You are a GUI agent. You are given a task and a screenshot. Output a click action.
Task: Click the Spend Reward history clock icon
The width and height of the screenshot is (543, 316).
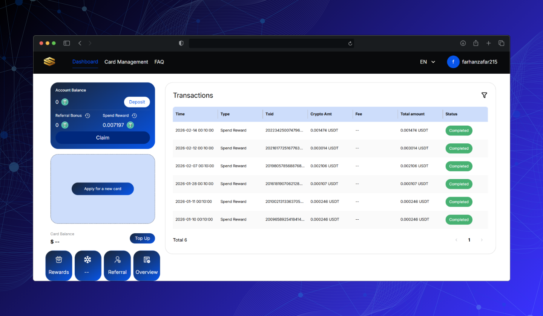(x=134, y=116)
